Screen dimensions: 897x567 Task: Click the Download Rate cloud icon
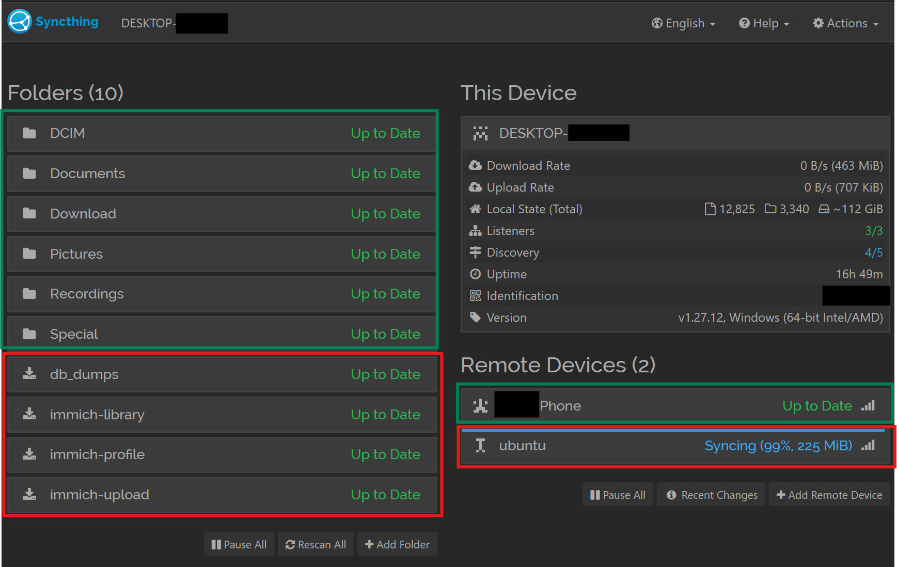click(475, 165)
